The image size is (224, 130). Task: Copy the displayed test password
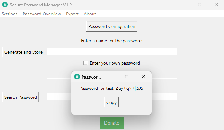(112, 102)
